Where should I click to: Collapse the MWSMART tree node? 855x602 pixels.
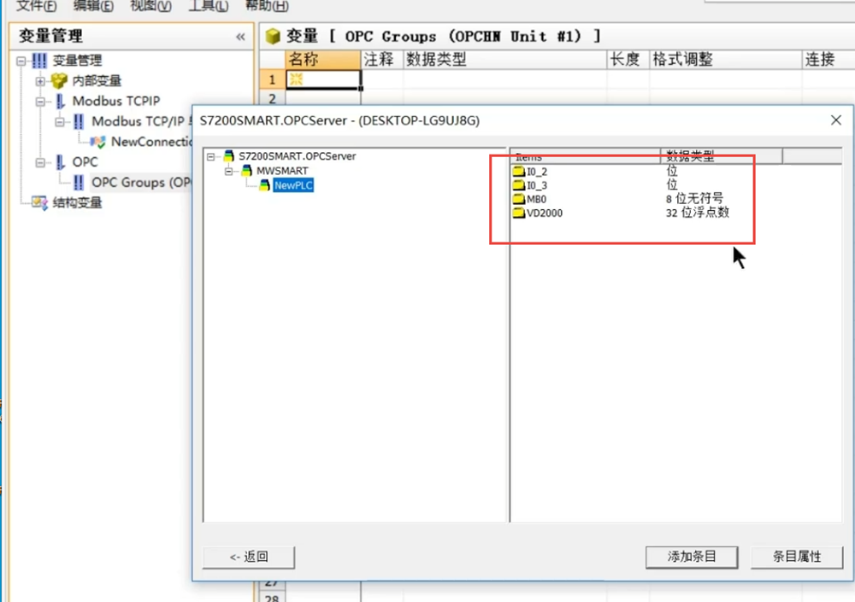tap(229, 171)
